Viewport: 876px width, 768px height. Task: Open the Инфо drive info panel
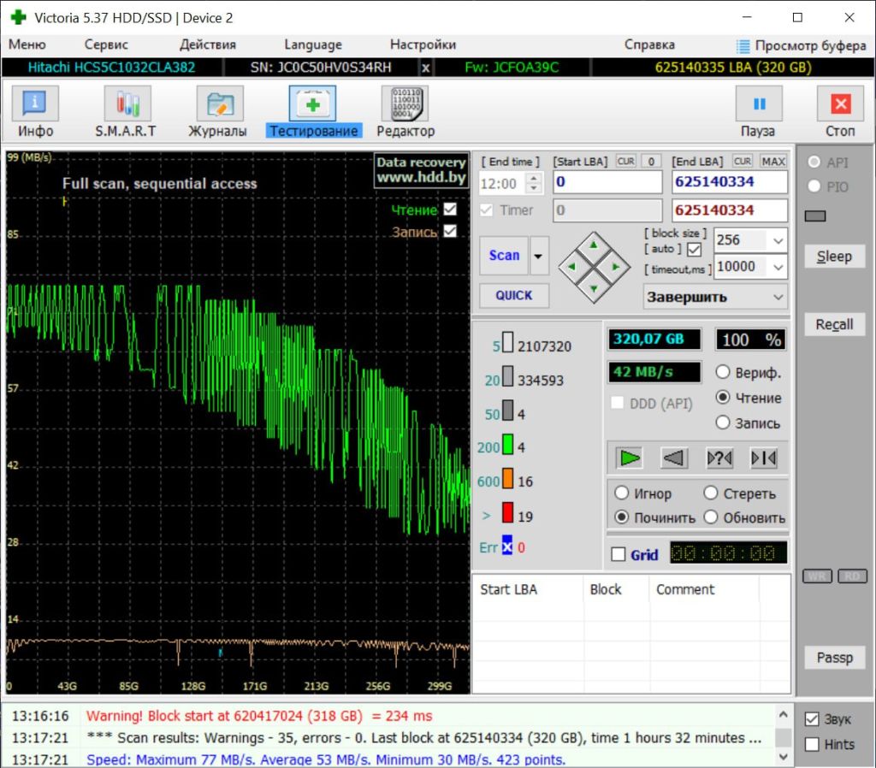point(35,112)
